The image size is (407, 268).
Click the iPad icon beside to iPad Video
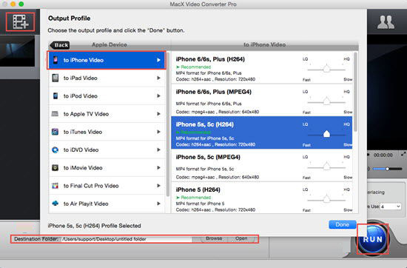click(x=55, y=78)
